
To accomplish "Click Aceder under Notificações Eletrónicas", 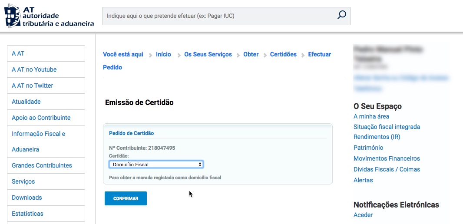I will [363, 215].
